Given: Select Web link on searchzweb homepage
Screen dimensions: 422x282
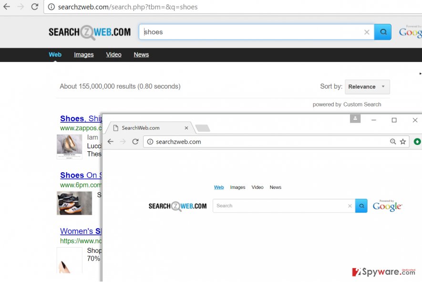Looking at the screenshot, I should point(219,187).
